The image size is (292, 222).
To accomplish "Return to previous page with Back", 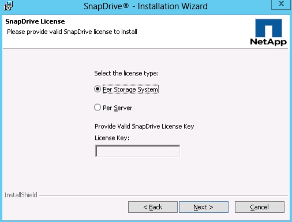I will point(153,207).
